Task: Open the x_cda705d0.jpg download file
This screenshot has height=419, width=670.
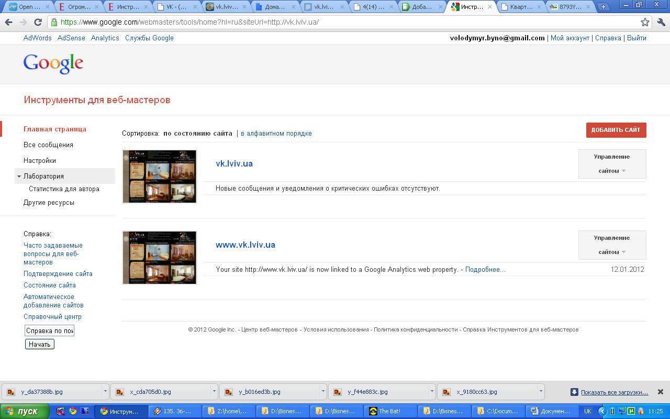Action: [x=161, y=392]
